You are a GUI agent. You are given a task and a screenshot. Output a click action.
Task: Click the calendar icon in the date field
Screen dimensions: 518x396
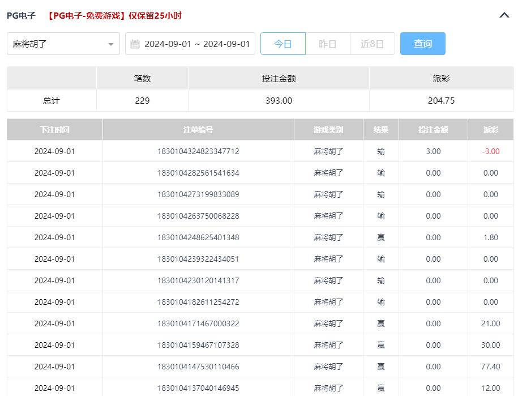tap(135, 44)
